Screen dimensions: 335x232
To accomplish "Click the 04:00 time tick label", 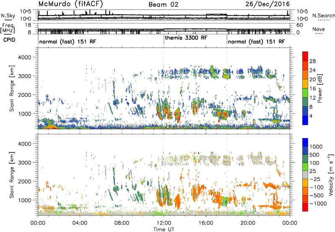I will pos(80,223).
